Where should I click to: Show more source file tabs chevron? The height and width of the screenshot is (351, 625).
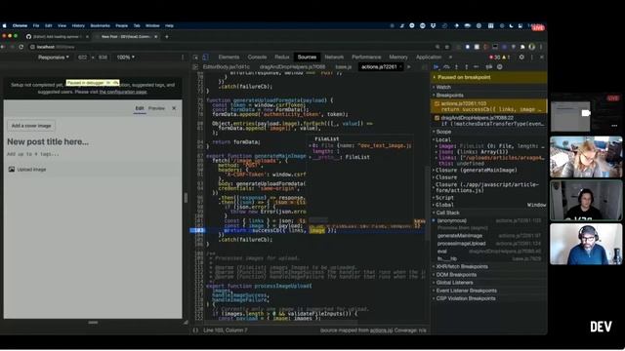[x=409, y=67]
